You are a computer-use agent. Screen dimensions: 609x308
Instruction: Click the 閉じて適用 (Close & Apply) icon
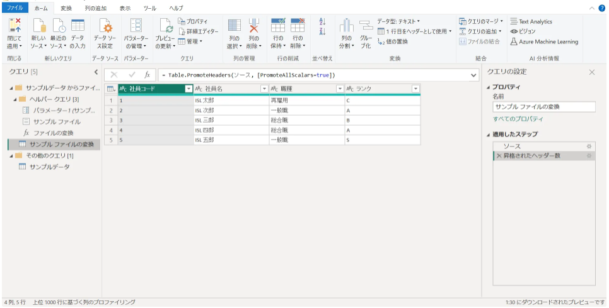(x=14, y=27)
